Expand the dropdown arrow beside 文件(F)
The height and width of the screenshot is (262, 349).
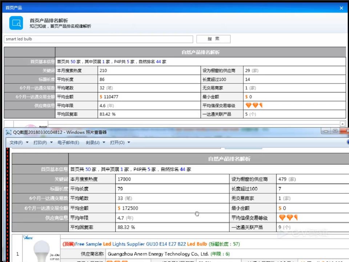[27, 142]
